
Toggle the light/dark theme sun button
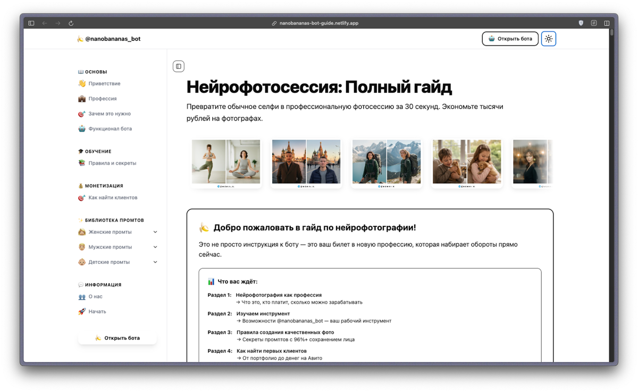pos(549,39)
